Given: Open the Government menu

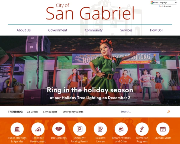Looking at the screenshot, I should (58, 30).
